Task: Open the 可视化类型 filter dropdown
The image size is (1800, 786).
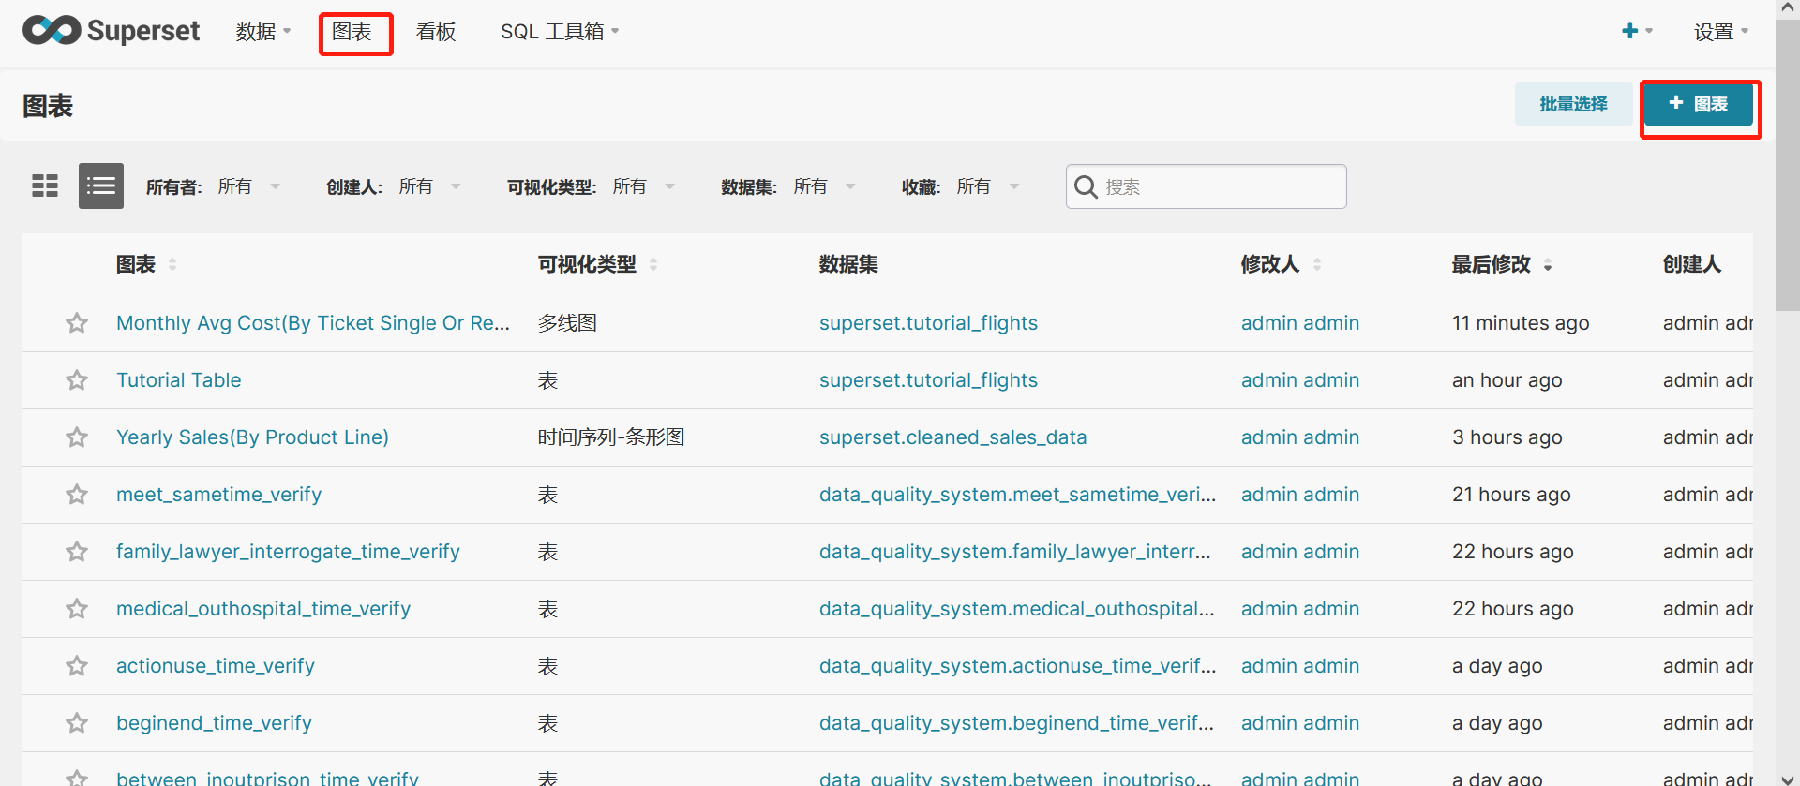Action: coord(643,186)
